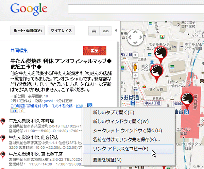Click the small square button near 央2丁目
The image size is (204, 169).
[x=135, y=55]
